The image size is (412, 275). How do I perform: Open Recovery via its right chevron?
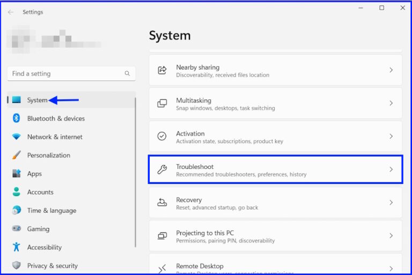(x=391, y=203)
